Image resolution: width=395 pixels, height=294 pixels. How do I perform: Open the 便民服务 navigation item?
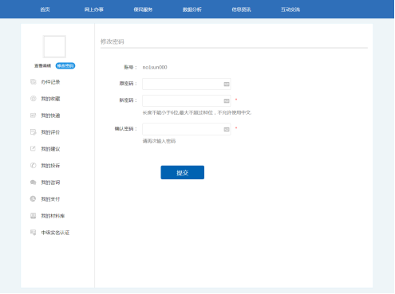(x=143, y=10)
